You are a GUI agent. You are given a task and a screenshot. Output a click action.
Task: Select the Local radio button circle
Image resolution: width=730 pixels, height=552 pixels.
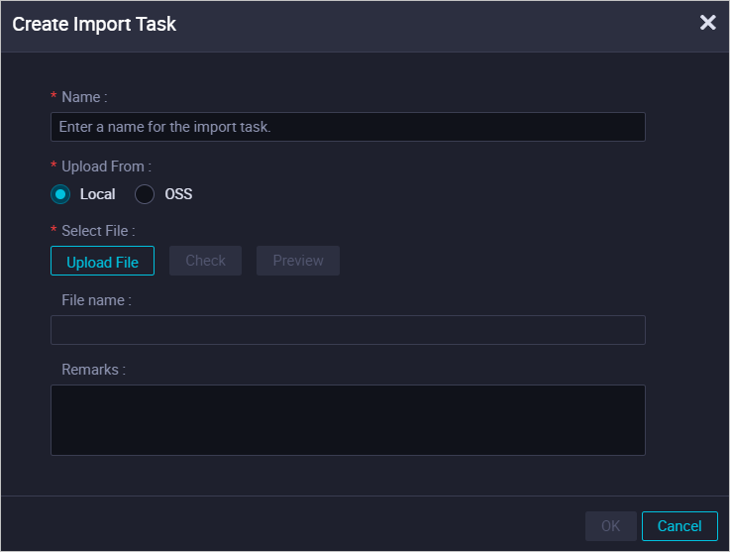[60, 194]
